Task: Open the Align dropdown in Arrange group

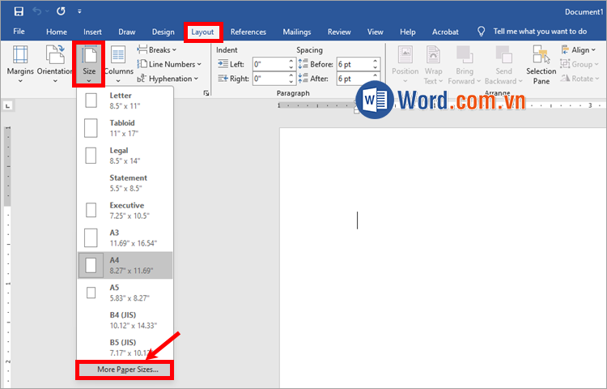Action: (581, 49)
